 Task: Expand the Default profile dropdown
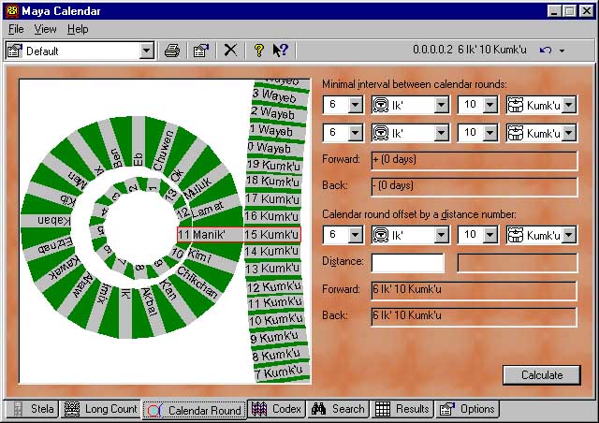tap(146, 51)
